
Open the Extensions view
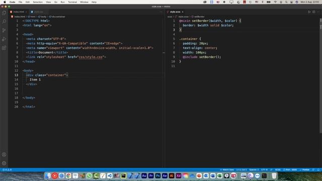coord(4,48)
